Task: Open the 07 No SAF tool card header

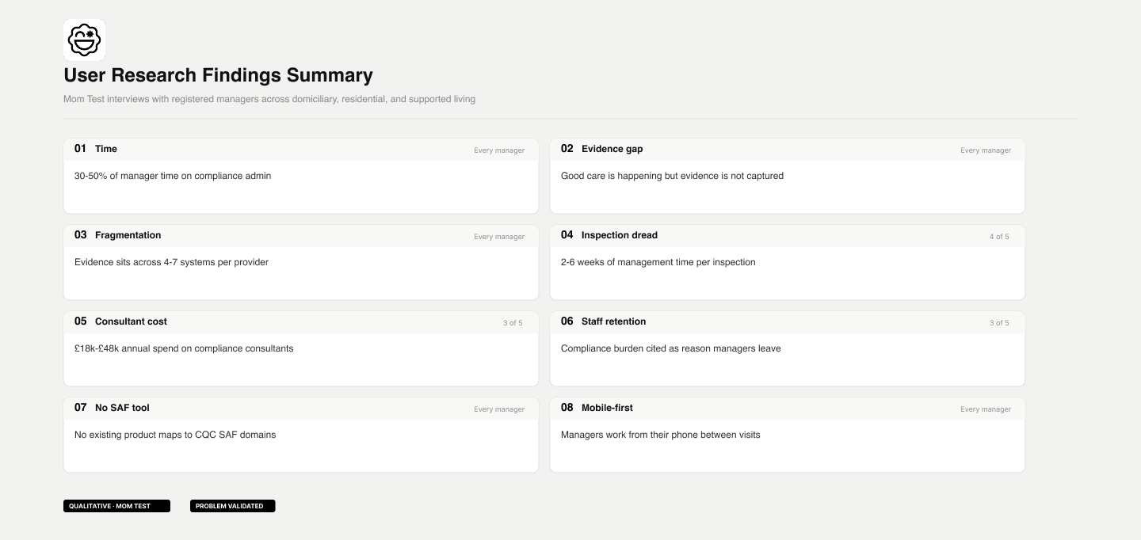Action: (x=301, y=409)
